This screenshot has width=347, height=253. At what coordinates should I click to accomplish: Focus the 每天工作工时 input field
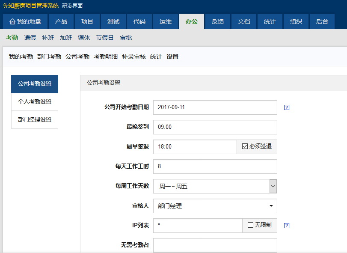215,167
